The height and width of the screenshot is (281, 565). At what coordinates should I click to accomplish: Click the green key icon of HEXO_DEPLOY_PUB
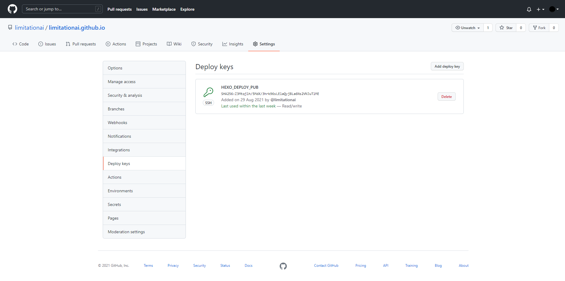coord(208,92)
